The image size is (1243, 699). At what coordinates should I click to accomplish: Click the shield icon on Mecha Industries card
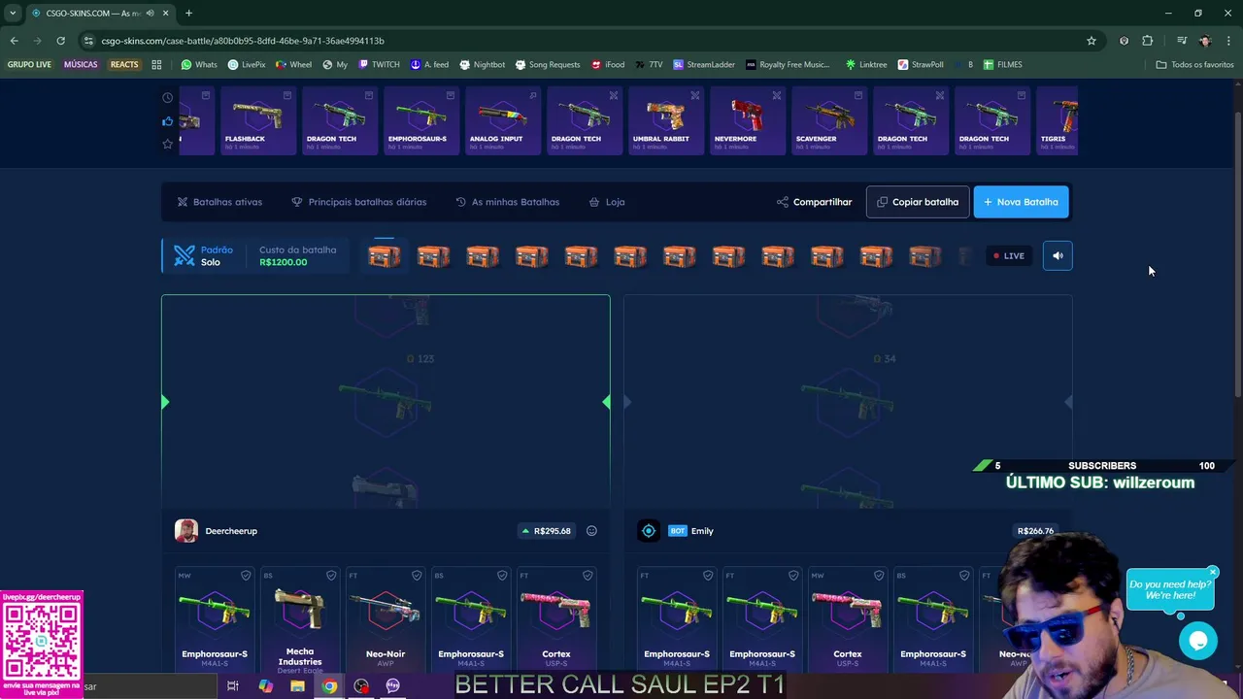point(331,576)
